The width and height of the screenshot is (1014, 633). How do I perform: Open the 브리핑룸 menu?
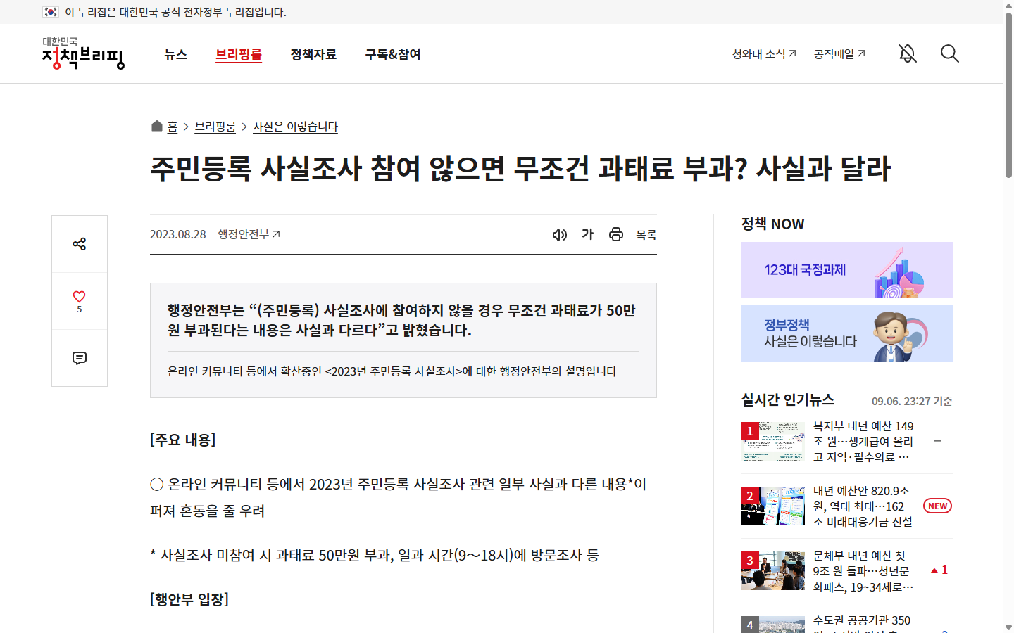(239, 54)
